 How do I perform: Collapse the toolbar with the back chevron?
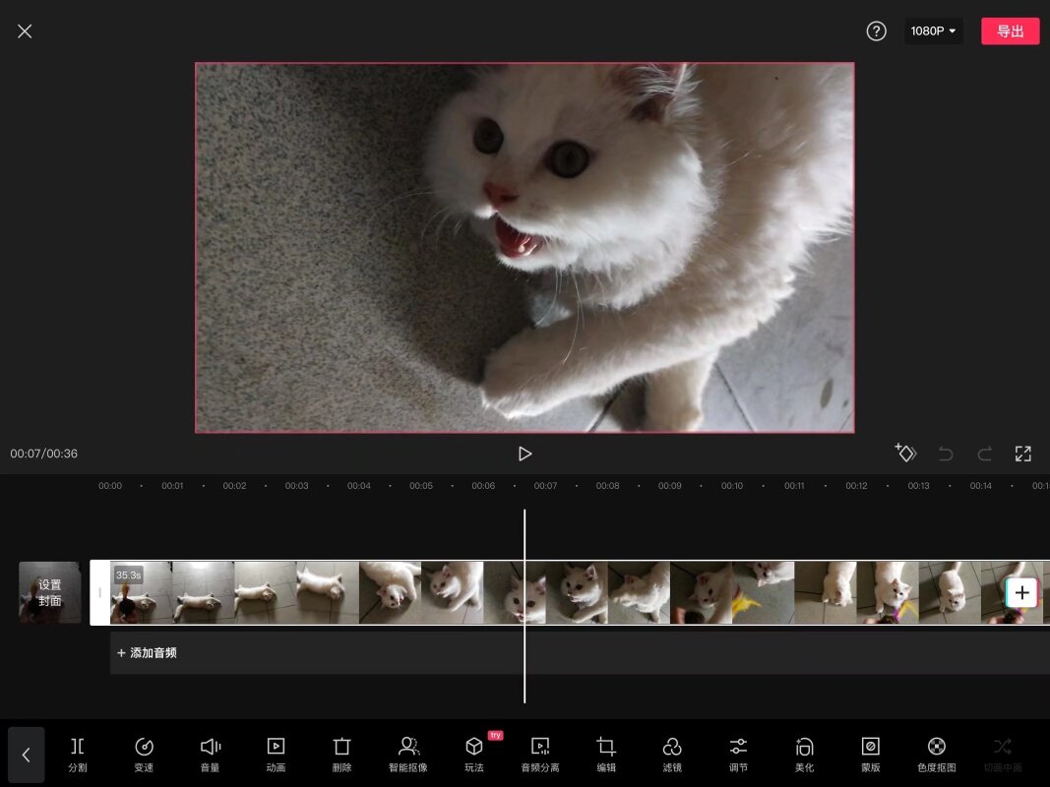tap(27, 755)
